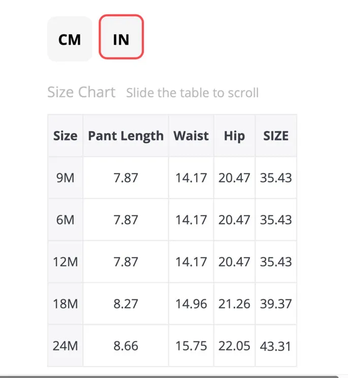Select the Size column header
Screen dimensions: 348x378
tap(66, 136)
